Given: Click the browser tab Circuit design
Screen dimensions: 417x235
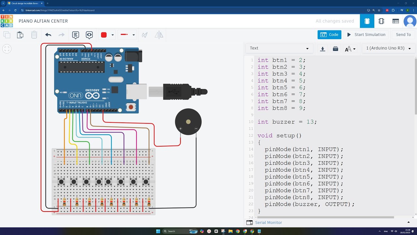Looking at the screenshot, I should 25,3.
